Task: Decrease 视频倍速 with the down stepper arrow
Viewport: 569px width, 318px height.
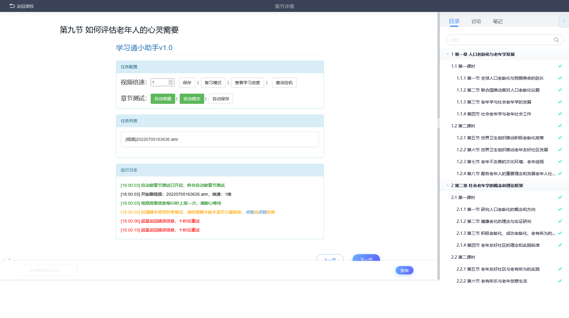Action: point(171,84)
